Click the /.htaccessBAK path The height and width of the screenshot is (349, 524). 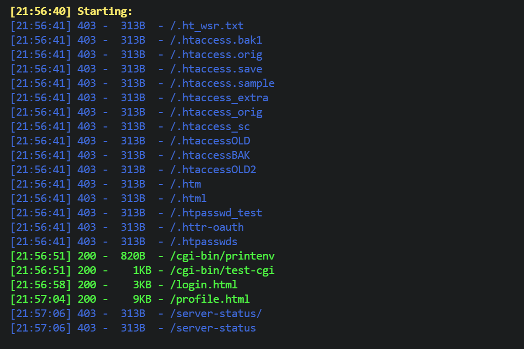coord(210,155)
